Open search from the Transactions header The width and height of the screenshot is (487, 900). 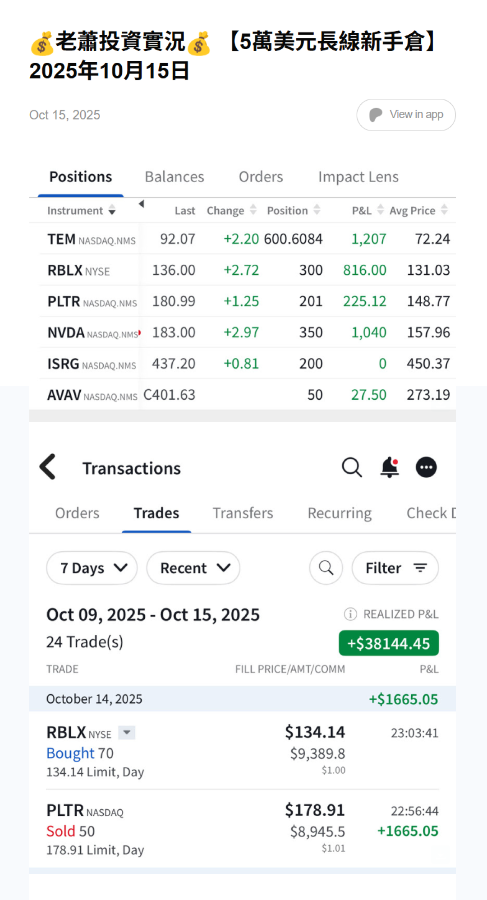pos(352,467)
